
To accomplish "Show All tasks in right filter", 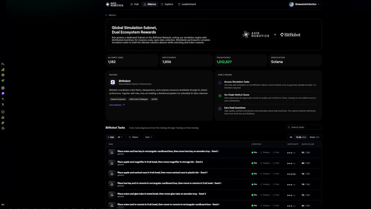I will (x=291, y=137).
